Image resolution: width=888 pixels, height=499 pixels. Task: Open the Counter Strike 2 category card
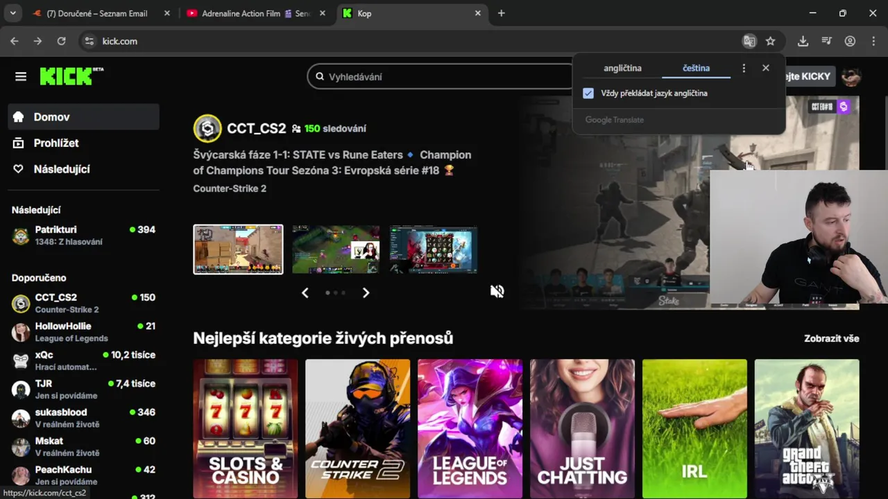pos(358,428)
